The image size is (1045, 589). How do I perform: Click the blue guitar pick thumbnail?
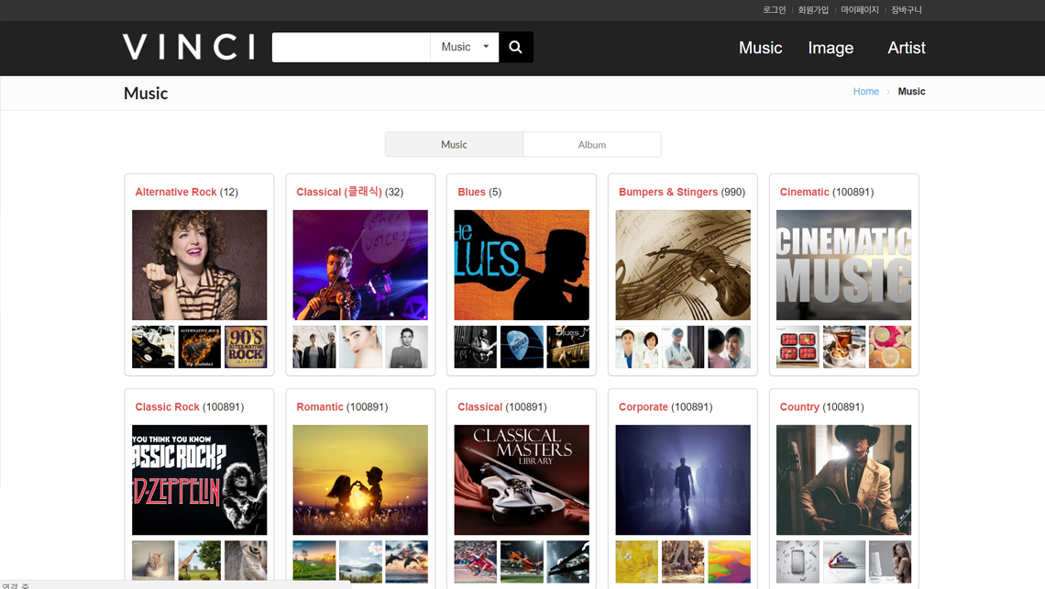coord(522,347)
